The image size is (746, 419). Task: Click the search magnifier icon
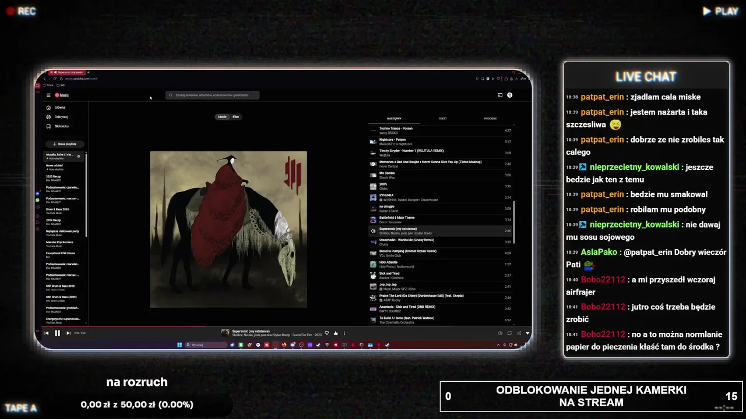point(171,95)
